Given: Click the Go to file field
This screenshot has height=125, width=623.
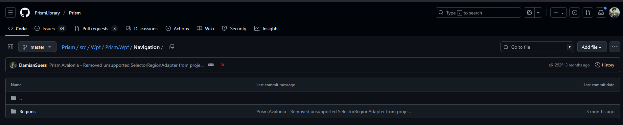Looking at the screenshot, I should point(537,47).
